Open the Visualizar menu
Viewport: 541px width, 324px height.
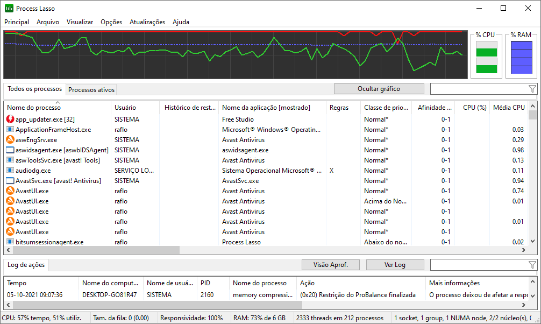point(80,22)
